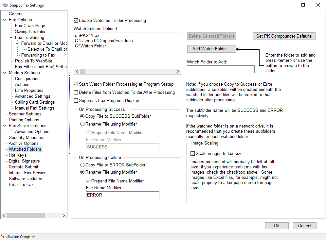Disable Enable Watched Folder Processing checkbox

click(x=76, y=21)
